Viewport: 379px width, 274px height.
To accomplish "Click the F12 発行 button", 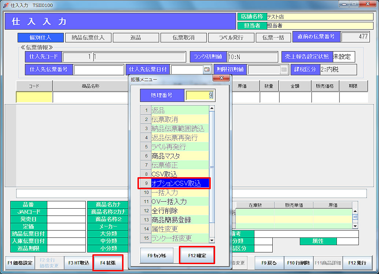I will point(357,263).
